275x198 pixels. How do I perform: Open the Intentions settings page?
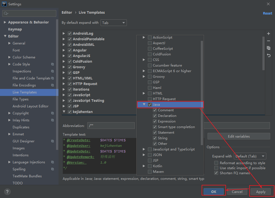click(20, 155)
